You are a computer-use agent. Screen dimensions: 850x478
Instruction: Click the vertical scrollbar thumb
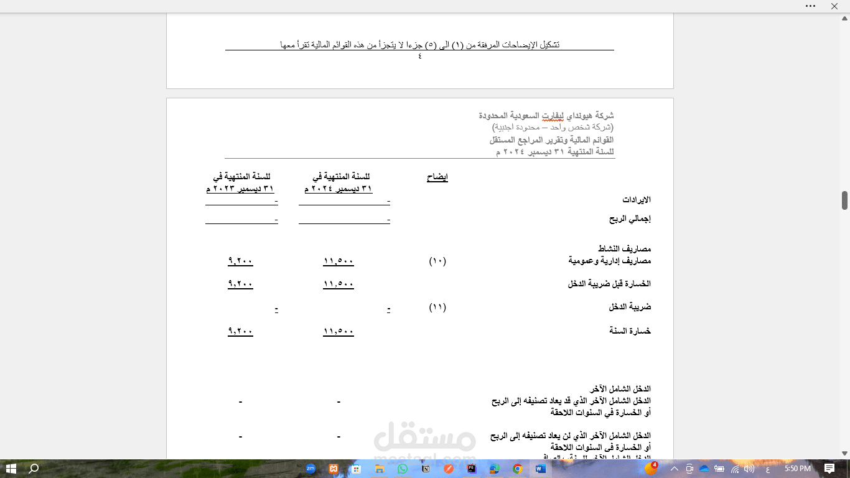click(844, 200)
